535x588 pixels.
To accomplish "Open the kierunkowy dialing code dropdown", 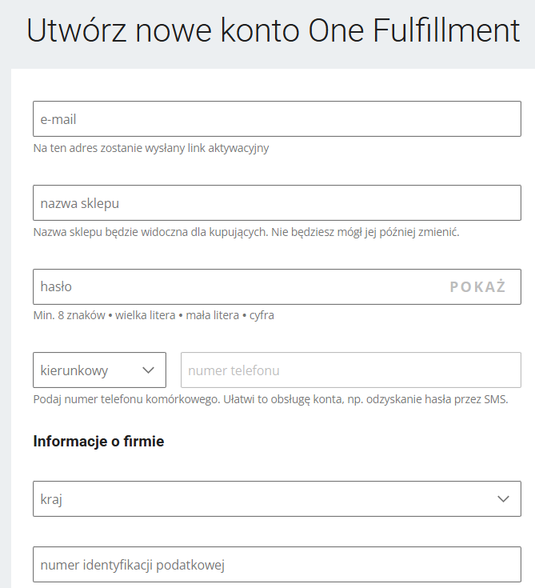I will 99,370.
